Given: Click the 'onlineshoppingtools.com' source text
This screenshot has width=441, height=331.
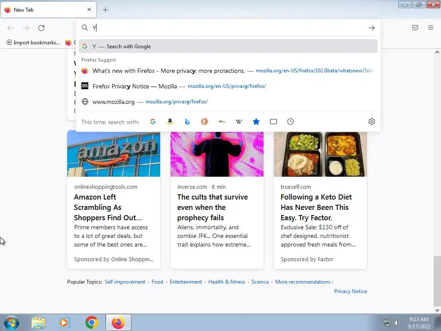Looking at the screenshot, I should 106,187.
